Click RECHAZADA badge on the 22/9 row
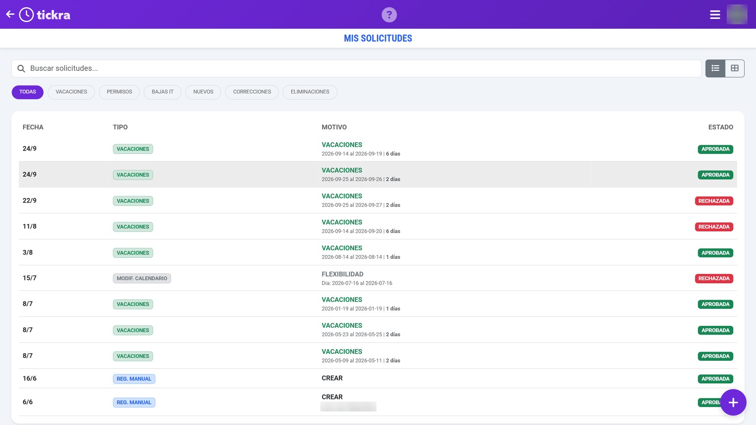The image size is (756, 425). (x=714, y=201)
